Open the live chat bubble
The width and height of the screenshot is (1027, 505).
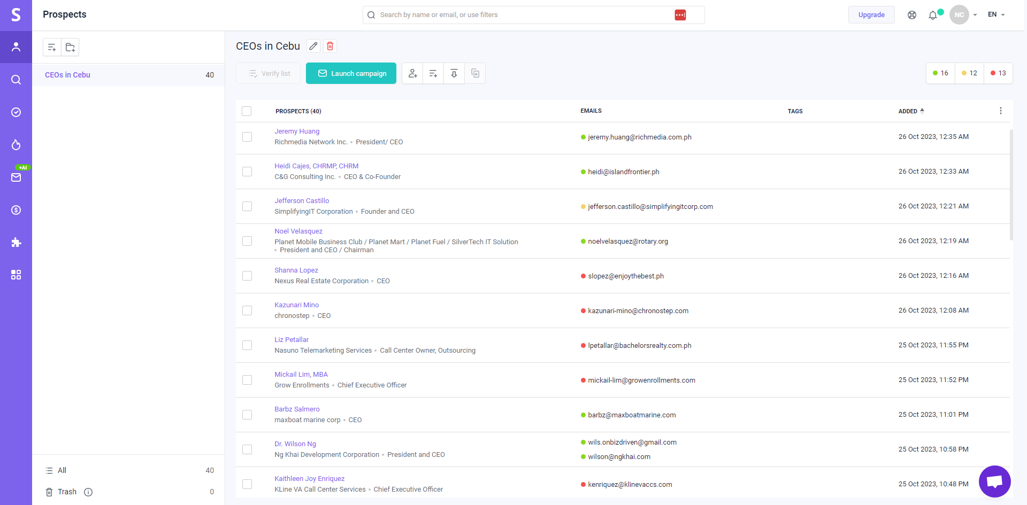pos(995,481)
